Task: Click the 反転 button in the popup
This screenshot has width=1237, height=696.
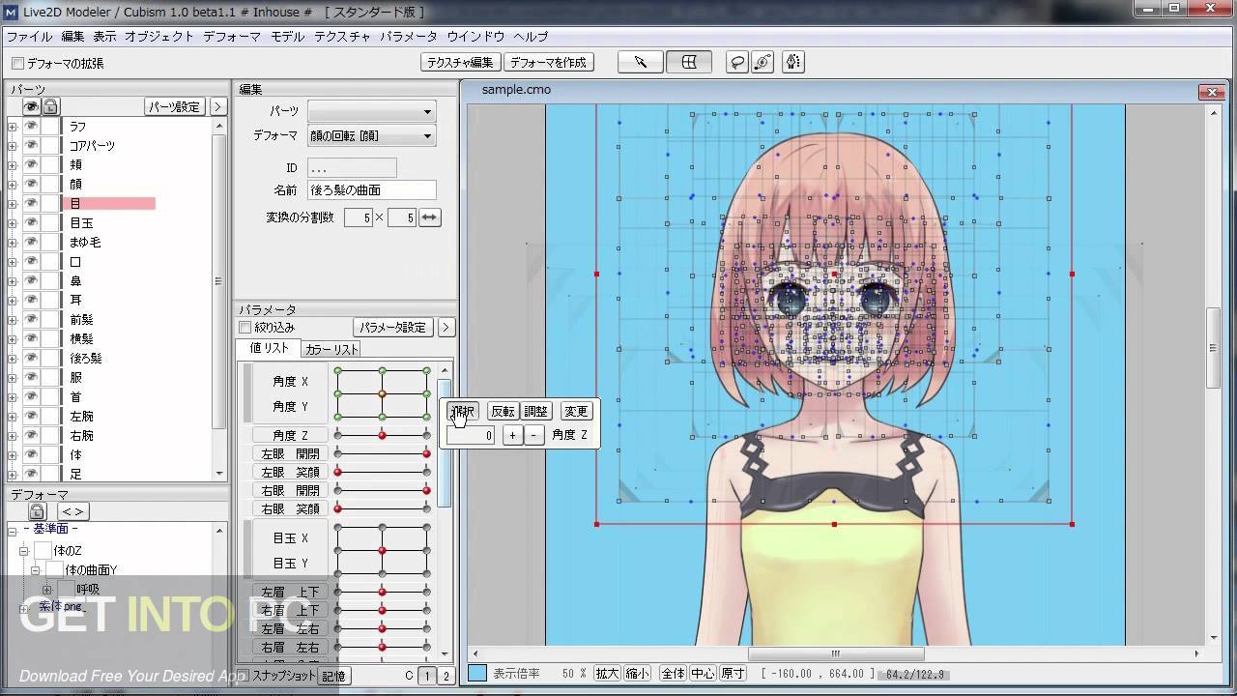Action: point(503,412)
